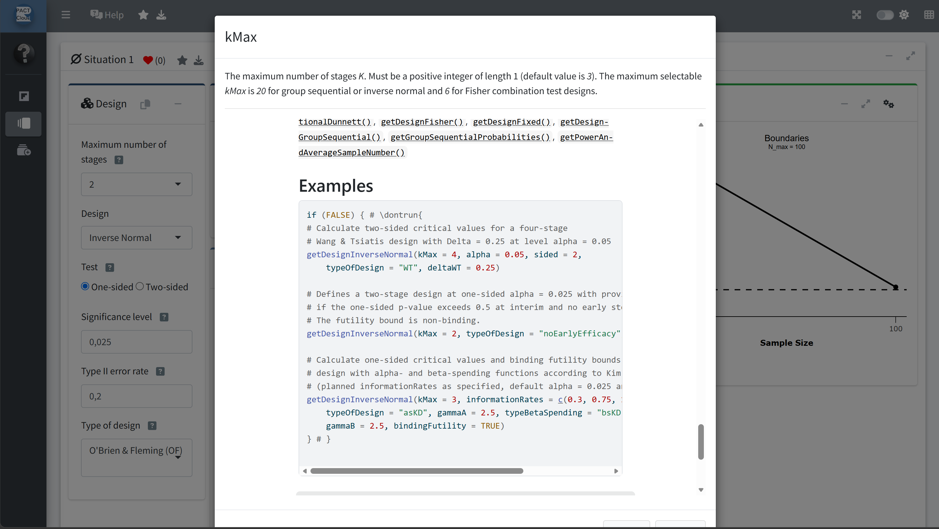Click the Boundaries plot title

pos(787,138)
